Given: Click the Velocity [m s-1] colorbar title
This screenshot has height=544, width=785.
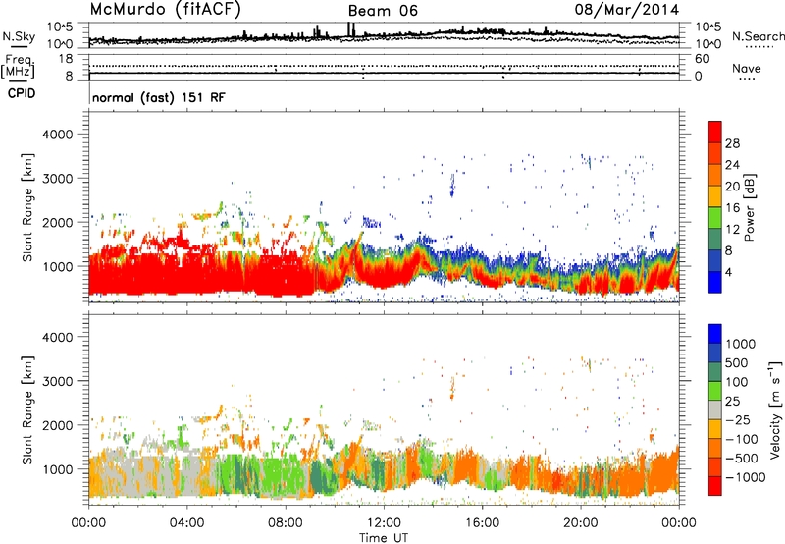Looking at the screenshot, I should (x=775, y=409).
